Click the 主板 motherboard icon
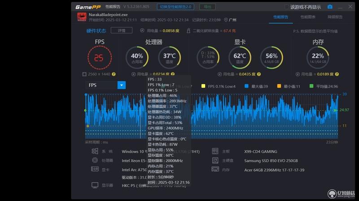The height and width of the screenshot is (201, 359). [215, 151]
